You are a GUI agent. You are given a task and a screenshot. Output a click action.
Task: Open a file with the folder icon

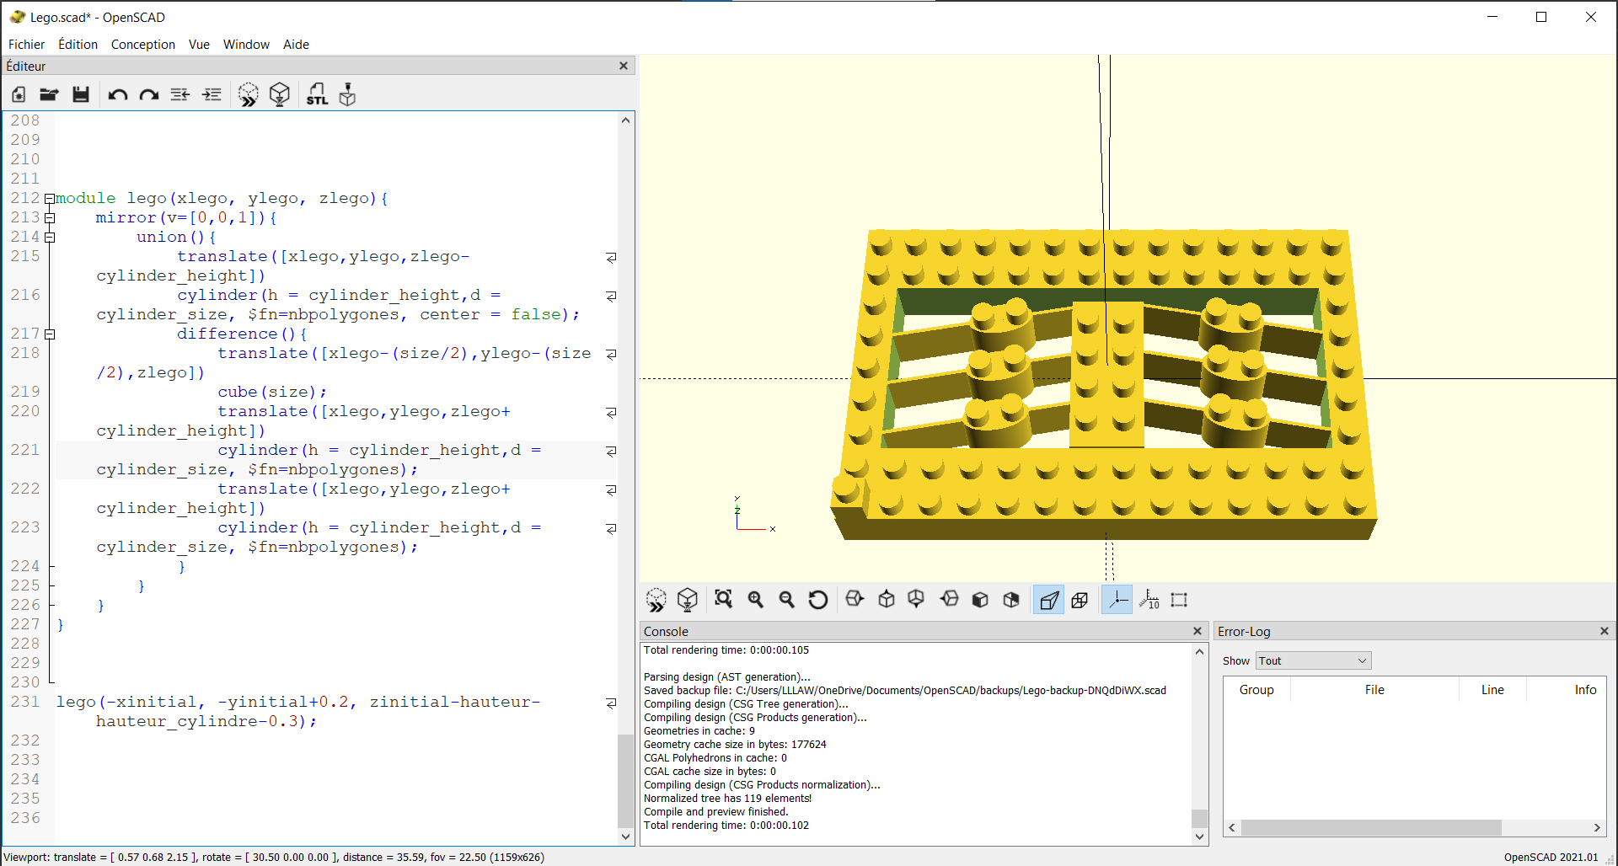point(49,94)
